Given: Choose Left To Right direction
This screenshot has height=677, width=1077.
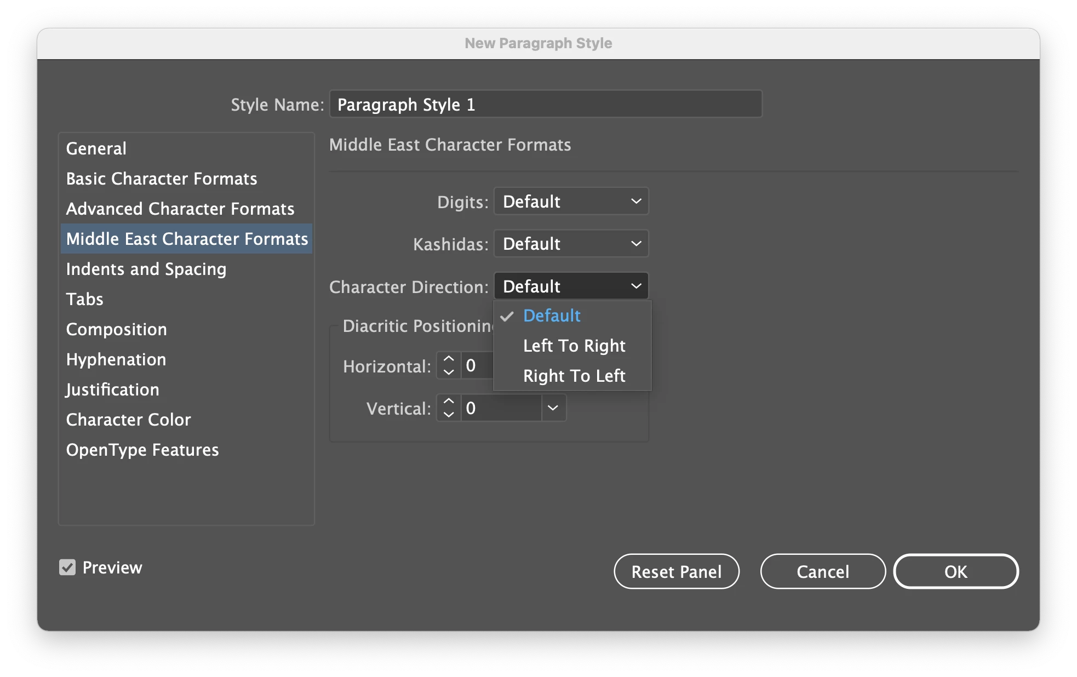Looking at the screenshot, I should (x=574, y=346).
